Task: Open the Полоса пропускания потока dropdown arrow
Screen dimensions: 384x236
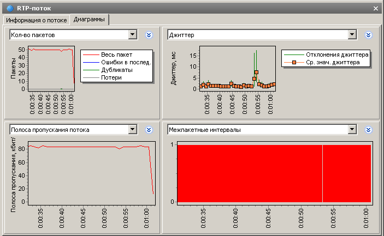Action: (x=133, y=130)
